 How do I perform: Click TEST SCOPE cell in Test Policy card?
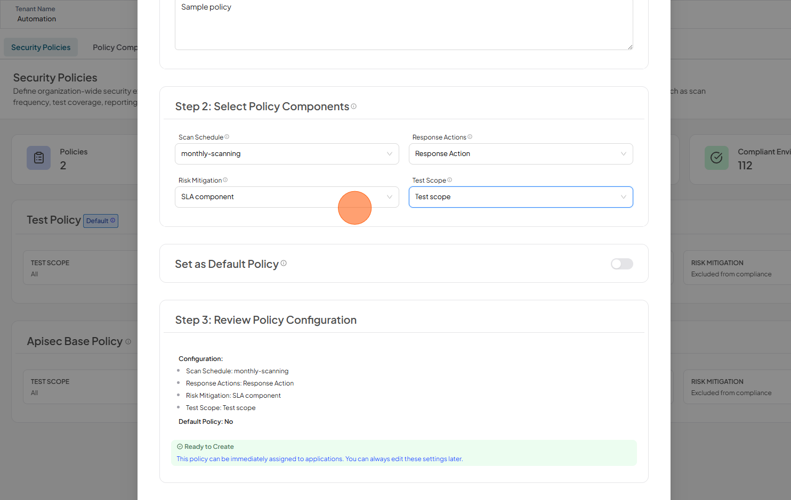(x=80, y=268)
